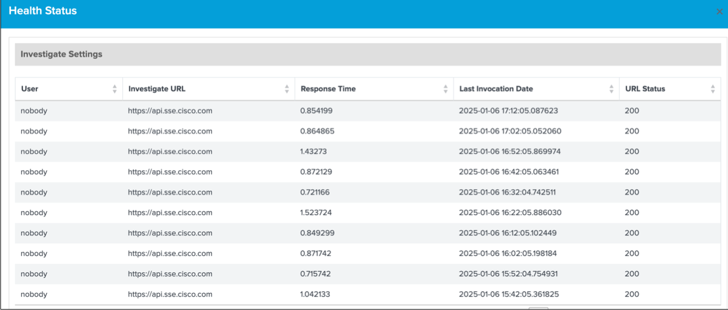Click sort arrows in Last Invocation Date header
This screenshot has height=310, width=728.
point(611,89)
